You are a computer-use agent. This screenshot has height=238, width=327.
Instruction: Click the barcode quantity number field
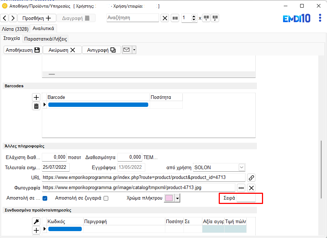[x=186, y=18]
